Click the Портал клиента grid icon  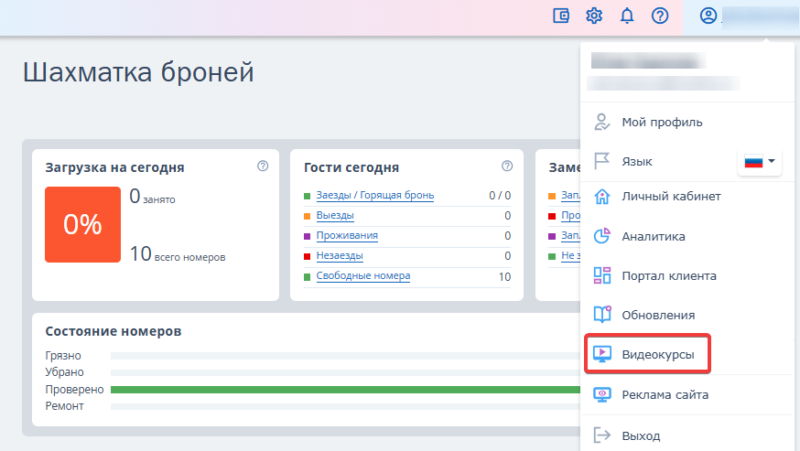(x=602, y=275)
